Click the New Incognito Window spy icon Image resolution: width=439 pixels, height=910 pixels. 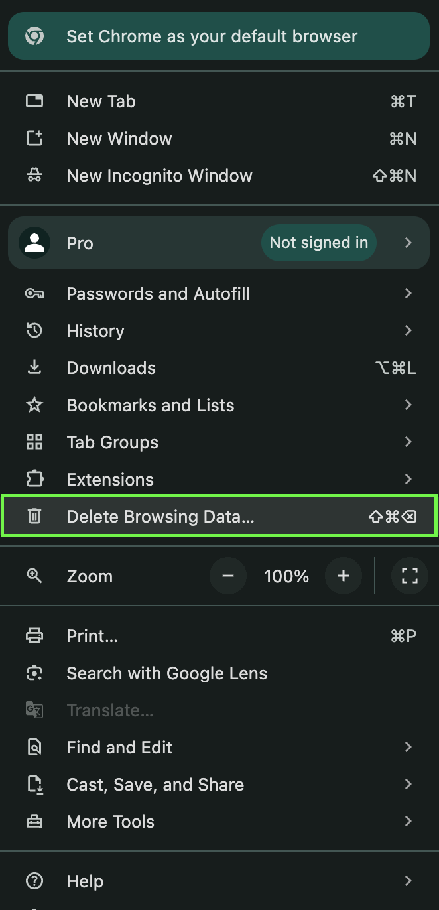coord(34,176)
